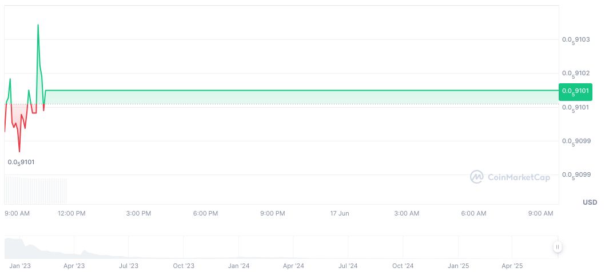613x272 pixels.
Task: Select Apr '25 in the range navigator
Action: click(x=512, y=266)
